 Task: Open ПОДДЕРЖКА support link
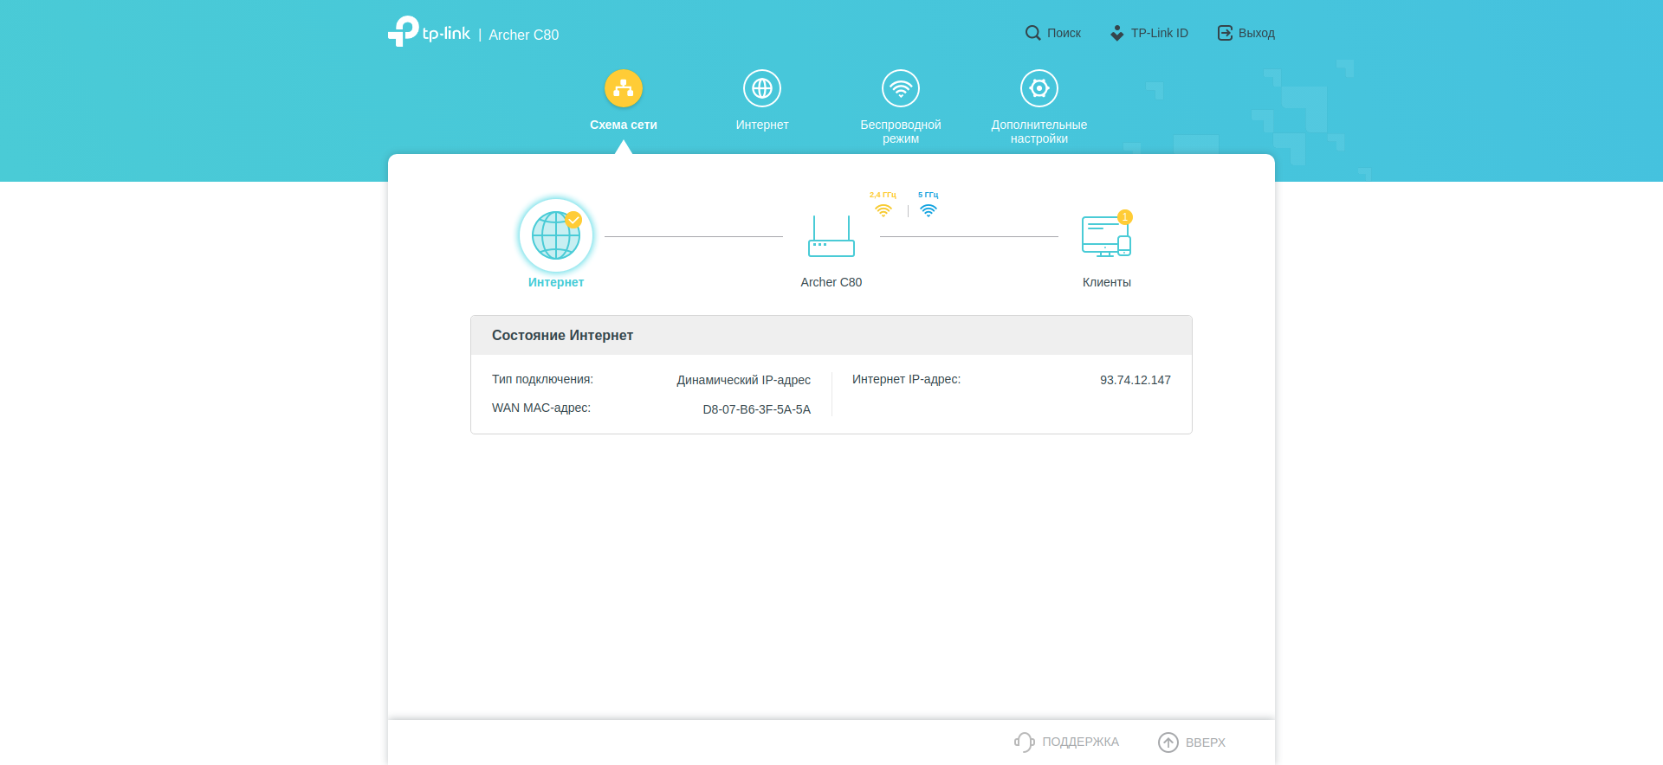pyautogui.click(x=1067, y=742)
